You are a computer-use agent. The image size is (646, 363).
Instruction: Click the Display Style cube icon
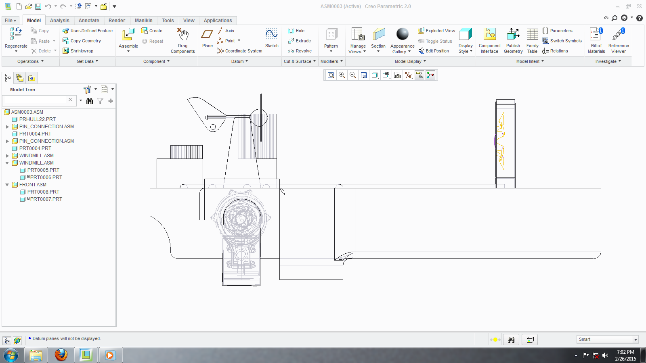tap(466, 35)
